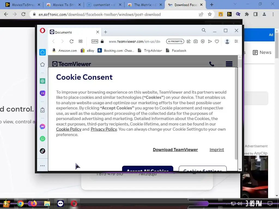
Task: Open TripAdvisor bookmark
Action: [x=150, y=51]
